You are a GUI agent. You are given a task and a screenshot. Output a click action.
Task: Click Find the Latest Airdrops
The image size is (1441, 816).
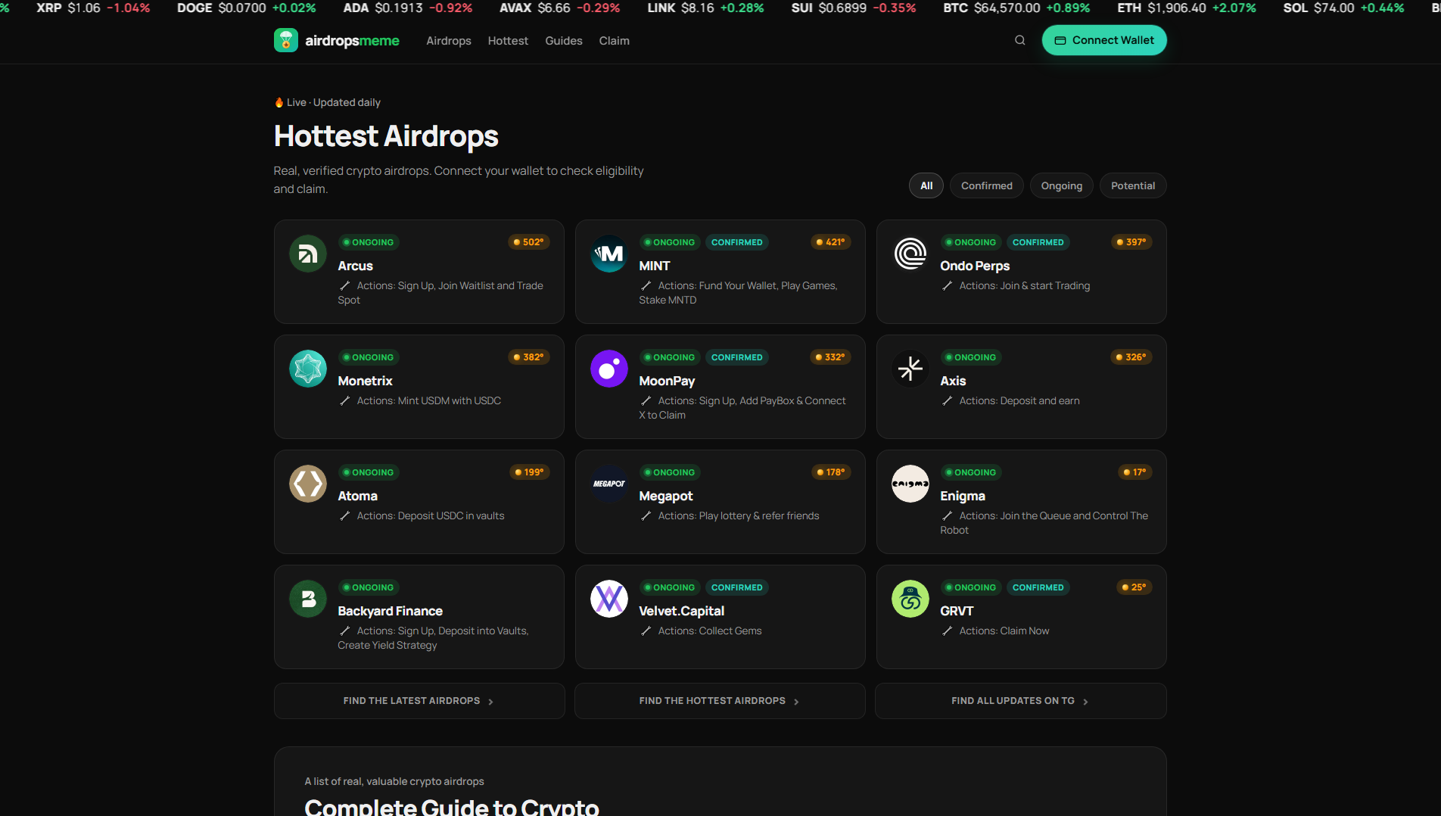(x=419, y=701)
